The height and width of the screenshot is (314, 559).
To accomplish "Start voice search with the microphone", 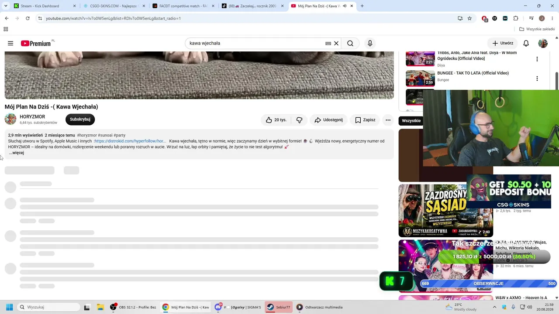I will [370, 43].
